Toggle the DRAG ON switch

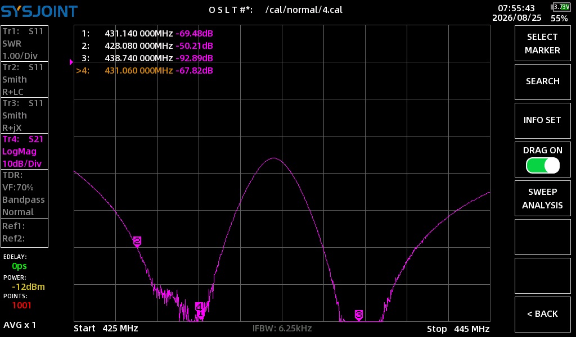coord(543,166)
